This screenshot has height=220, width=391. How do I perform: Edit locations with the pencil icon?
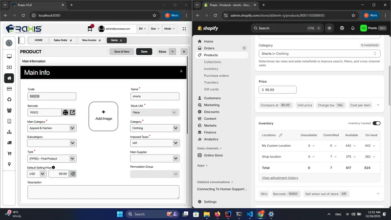click(x=281, y=135)
